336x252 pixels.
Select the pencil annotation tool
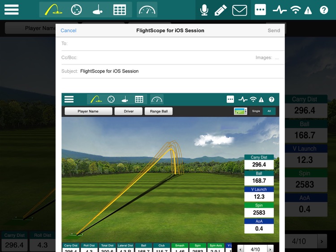[220, 10]
